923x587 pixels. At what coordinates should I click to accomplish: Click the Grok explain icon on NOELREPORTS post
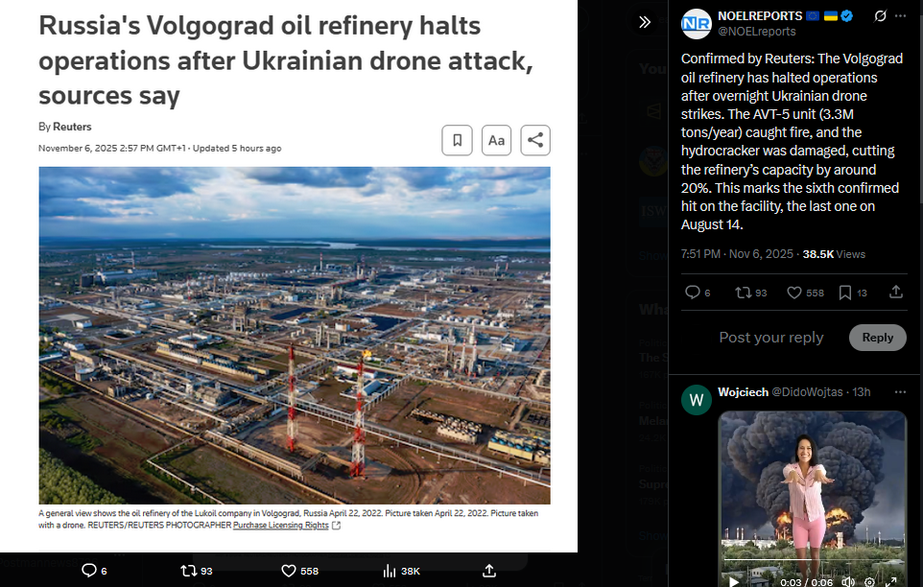[x=880, y=16]
